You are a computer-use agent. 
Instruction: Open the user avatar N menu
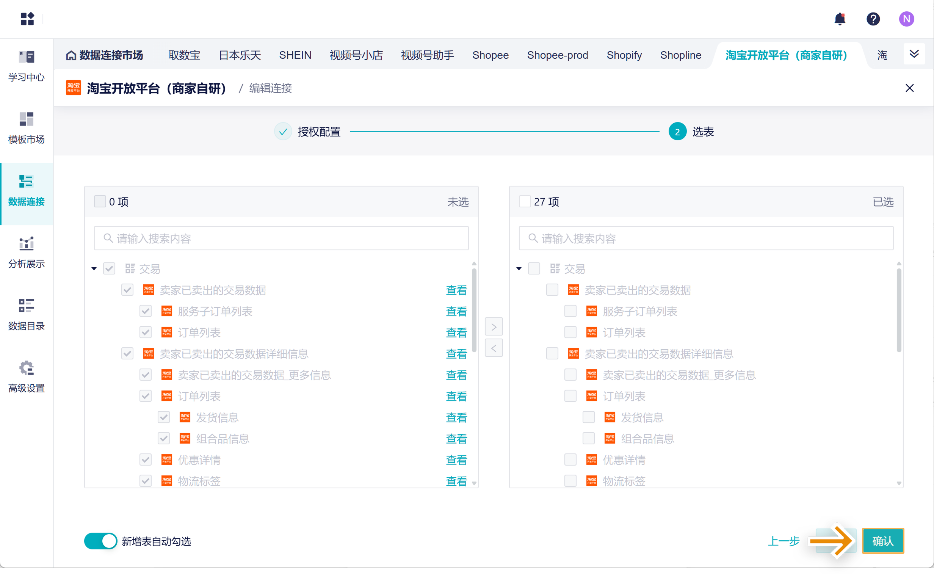[906, 19]
